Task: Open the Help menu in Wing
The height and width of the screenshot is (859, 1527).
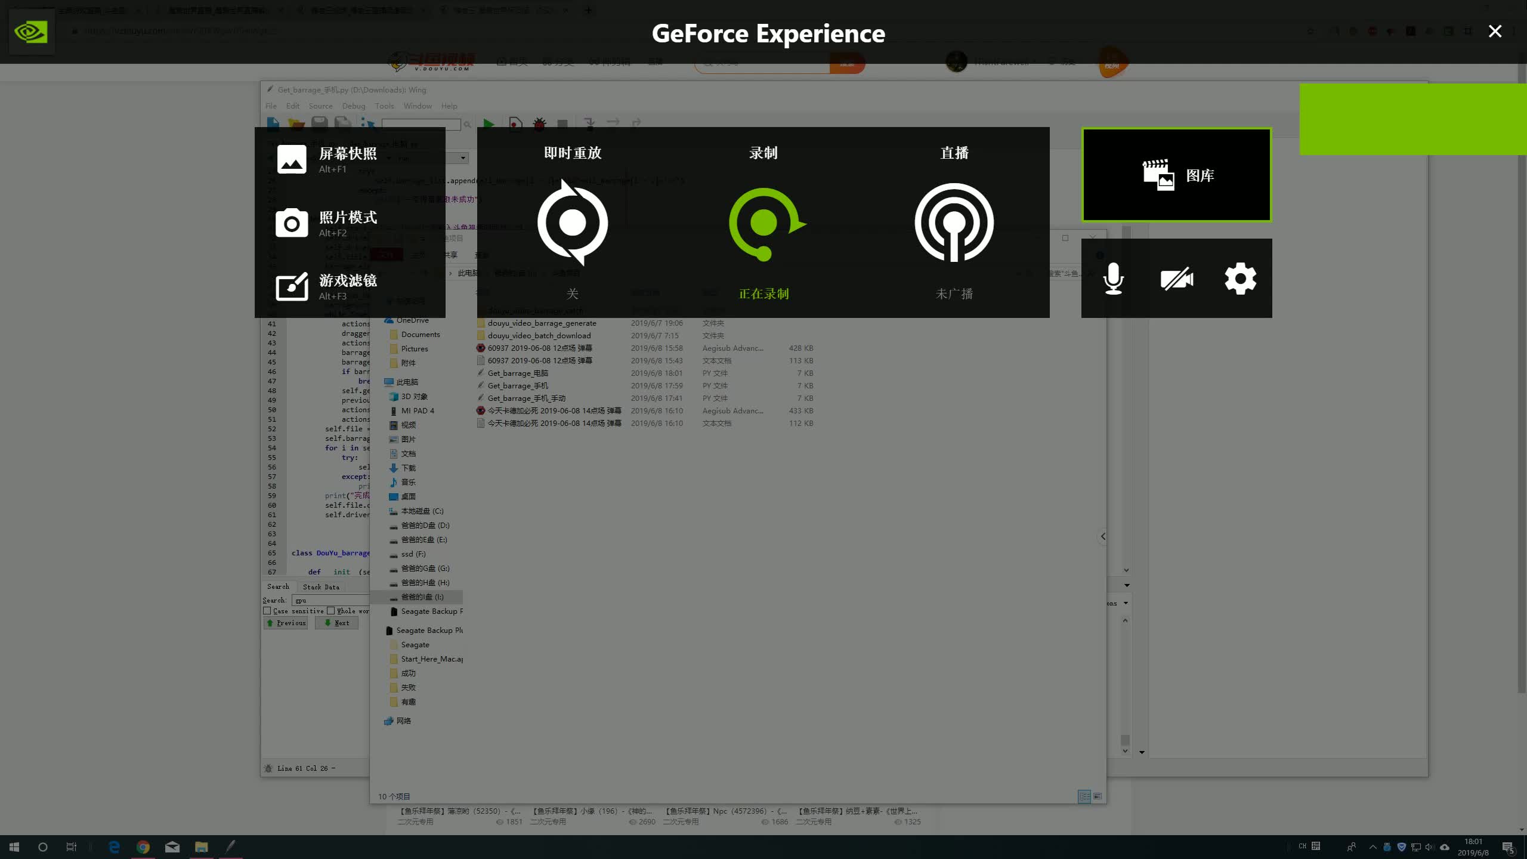Action: (x=449, y=106)
